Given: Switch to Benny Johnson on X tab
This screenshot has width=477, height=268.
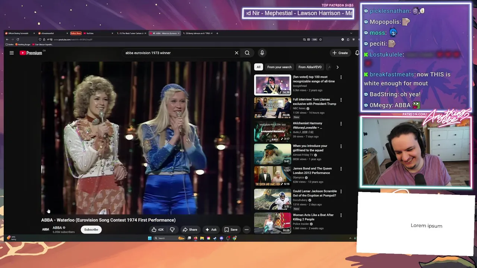Looking at the screenshot, I should (x=198, y=33).
